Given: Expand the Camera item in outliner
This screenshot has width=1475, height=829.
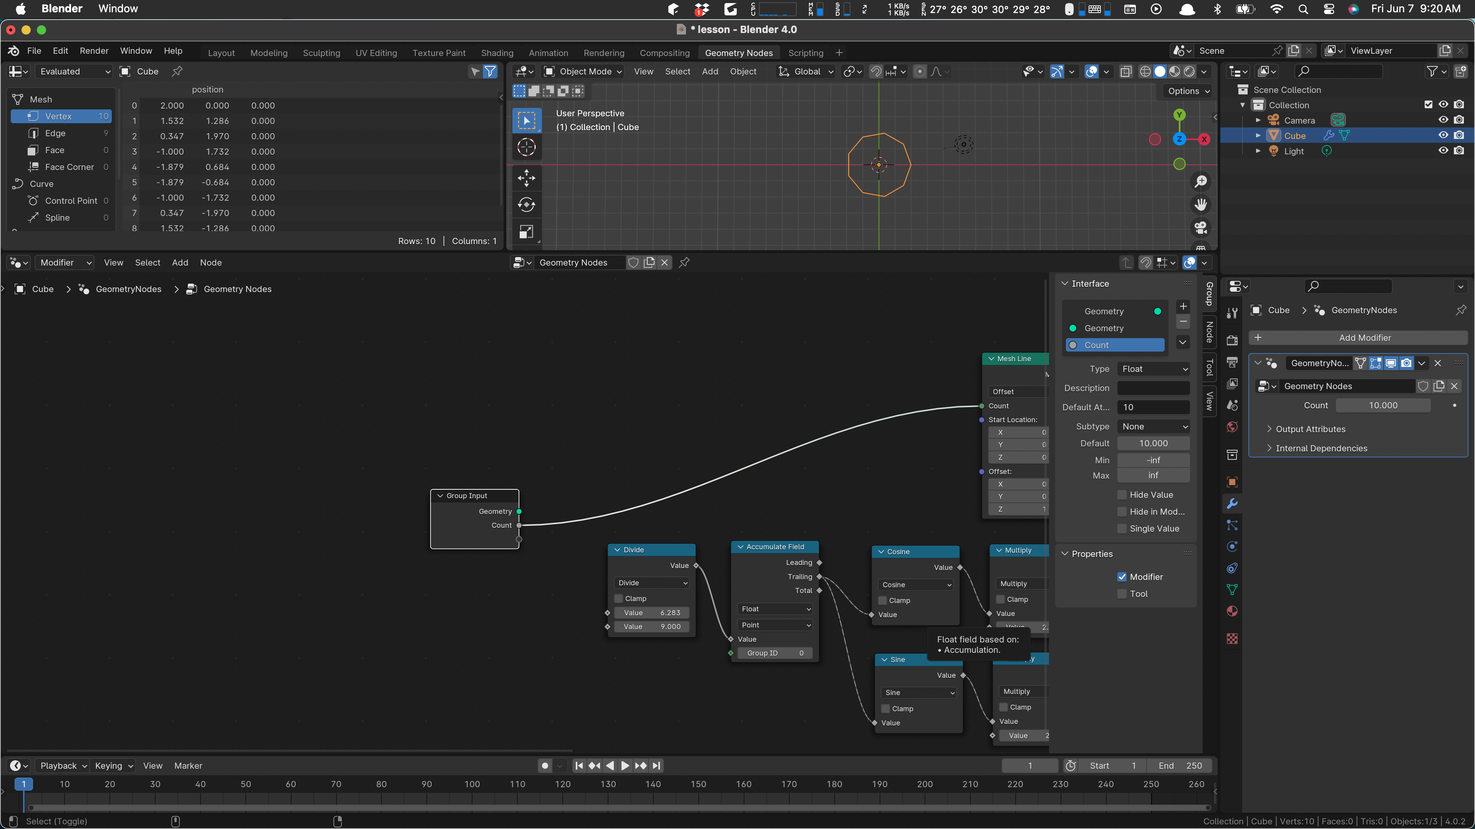Looking at the screenshot, I should click(1258, 120).
